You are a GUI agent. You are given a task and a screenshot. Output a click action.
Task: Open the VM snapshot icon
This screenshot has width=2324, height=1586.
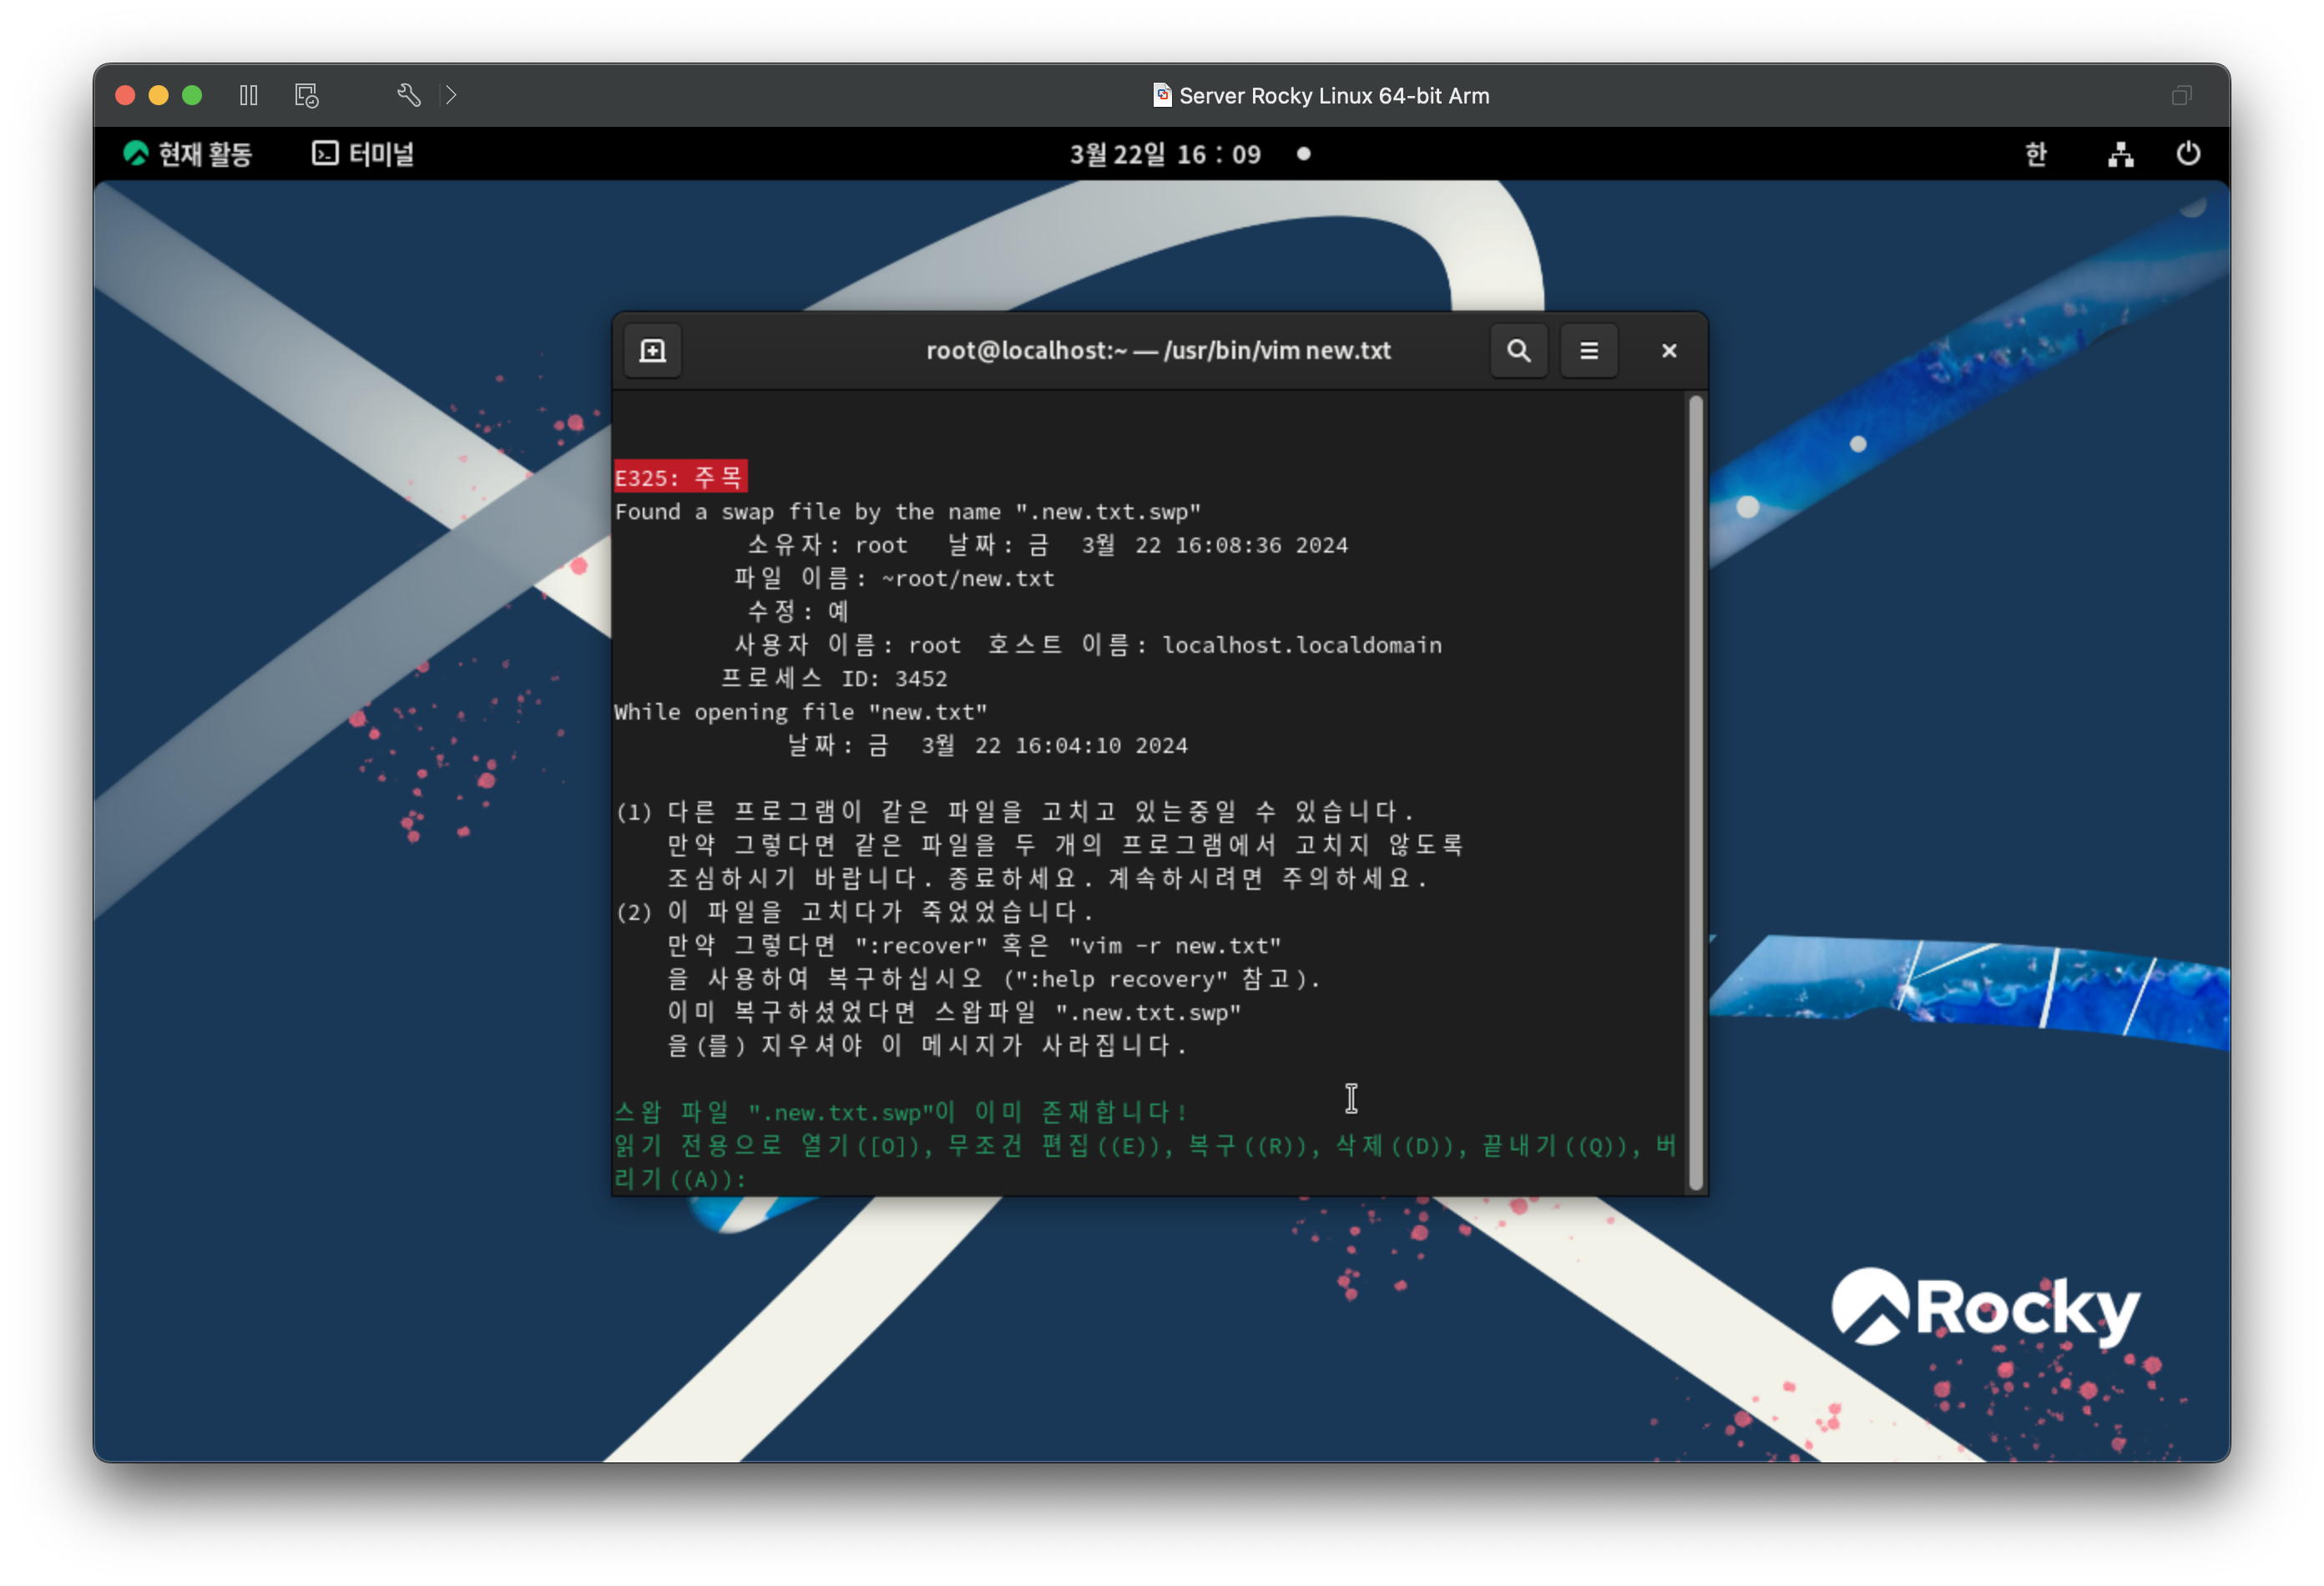[306, 95]
